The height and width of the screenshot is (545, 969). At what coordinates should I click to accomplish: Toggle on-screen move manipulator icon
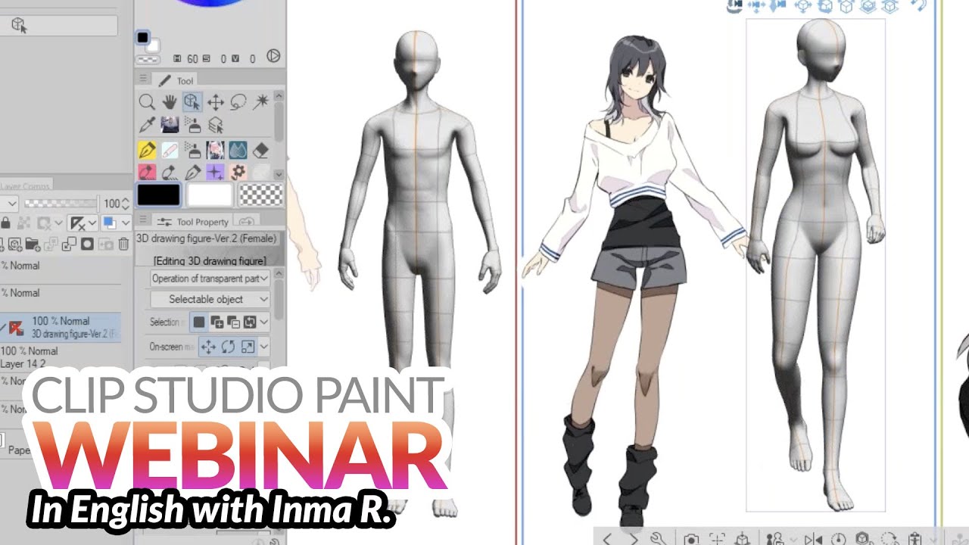tap(208, 347)
